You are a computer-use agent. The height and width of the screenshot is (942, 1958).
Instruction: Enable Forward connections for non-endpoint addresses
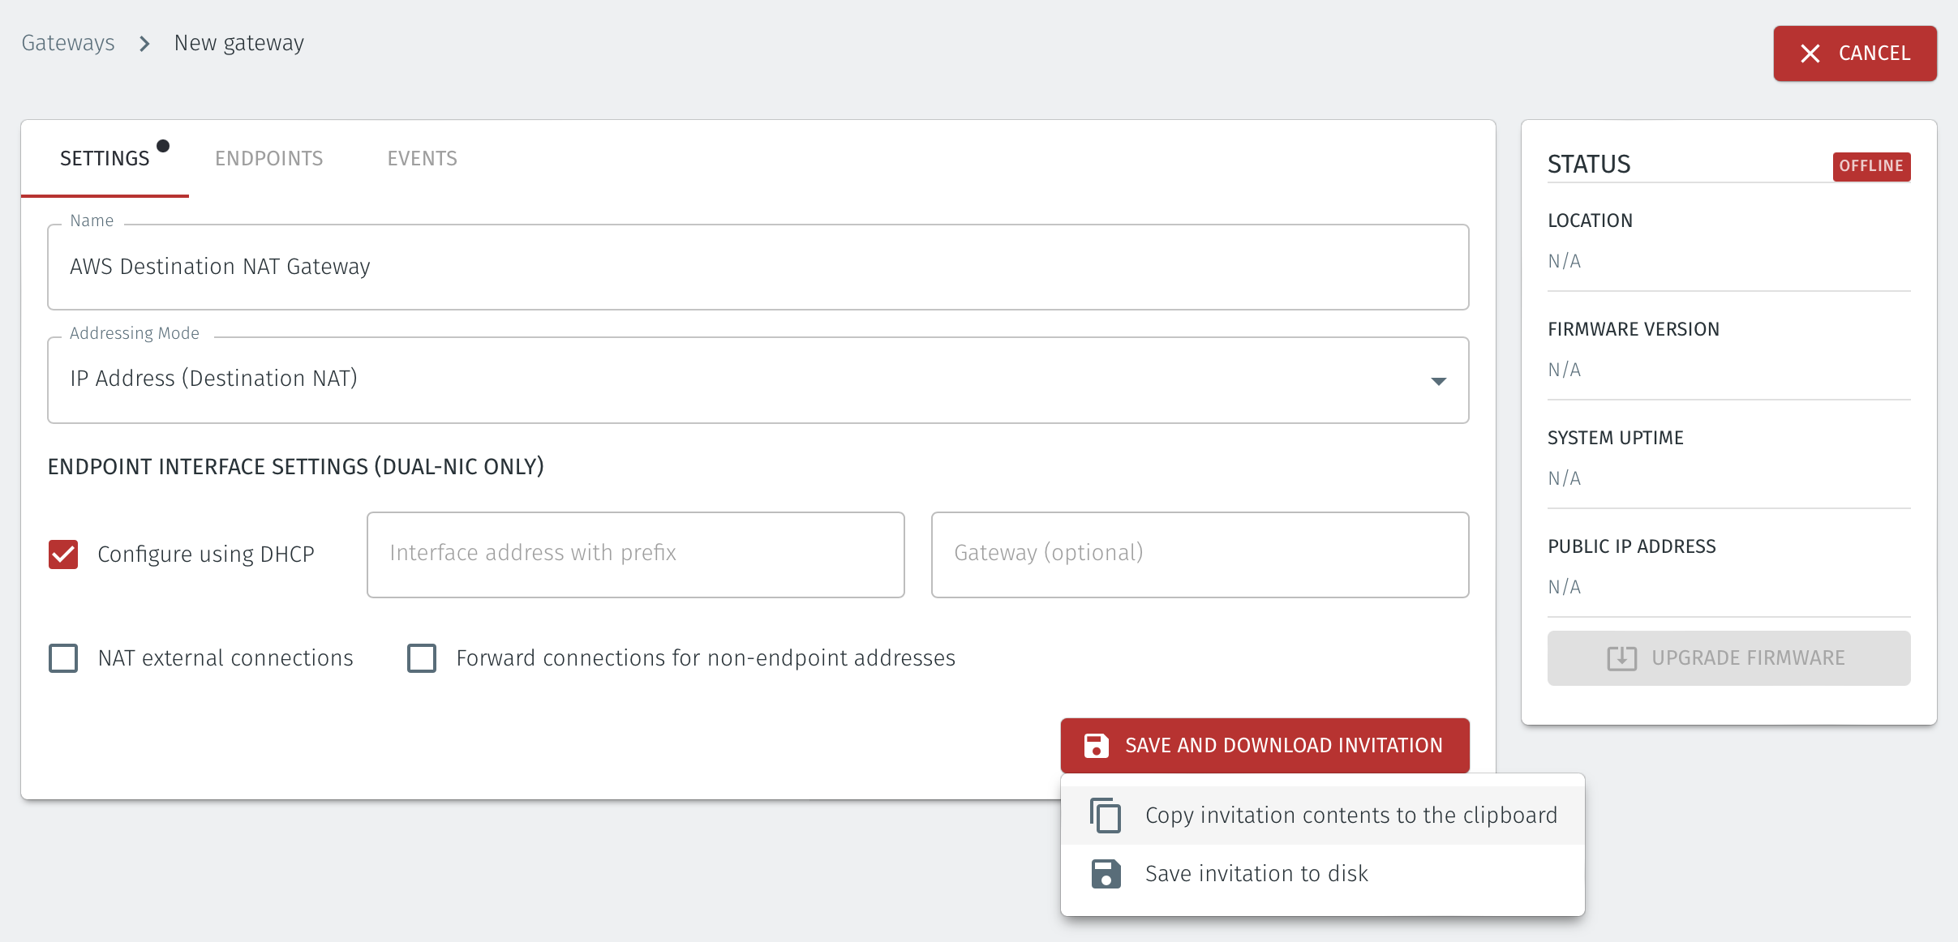click(x=422, y=658)
